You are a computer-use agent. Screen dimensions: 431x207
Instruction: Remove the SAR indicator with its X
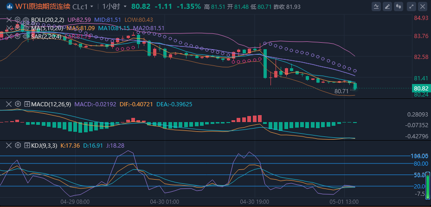click(8, 36)
